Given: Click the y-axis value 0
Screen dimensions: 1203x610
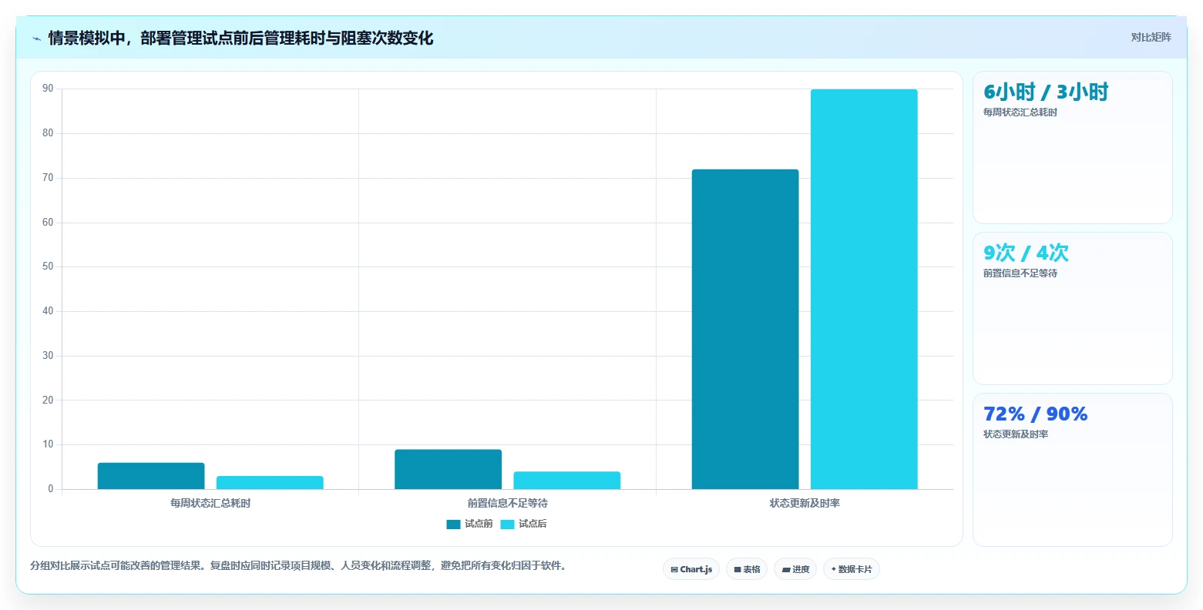Looking at the screenshot, I should pos(51,489).
